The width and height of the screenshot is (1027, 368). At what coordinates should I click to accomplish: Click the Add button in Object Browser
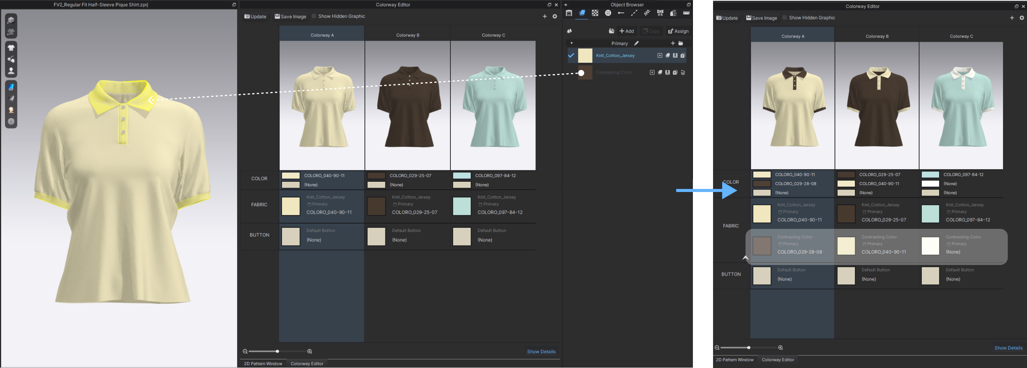pyautogui.click(x=627, y=31)
